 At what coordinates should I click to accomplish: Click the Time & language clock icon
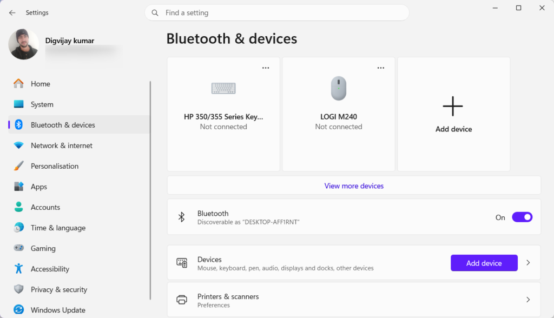(x=20, y=228)
